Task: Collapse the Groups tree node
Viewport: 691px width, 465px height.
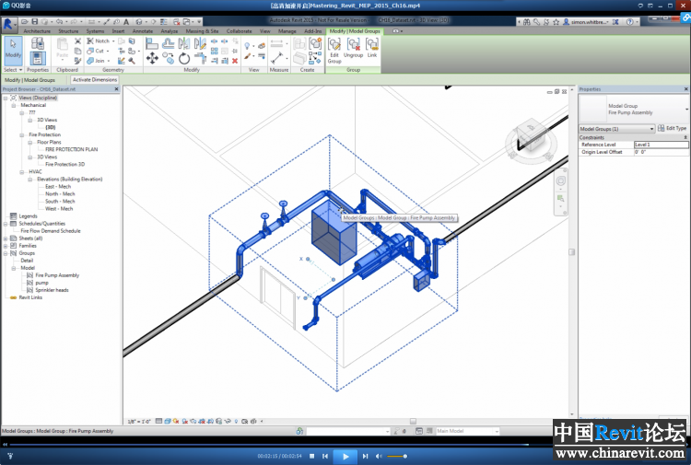Action: pyautogui.click(x=6, y=253)
